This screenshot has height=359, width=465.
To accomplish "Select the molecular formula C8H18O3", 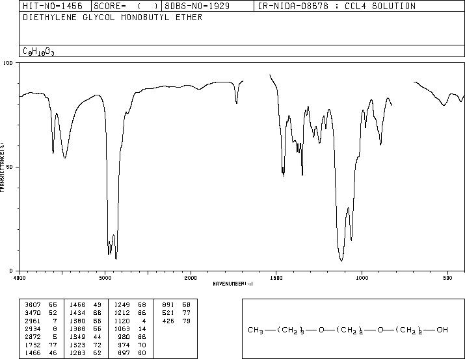I will click(x=38, y=51).
